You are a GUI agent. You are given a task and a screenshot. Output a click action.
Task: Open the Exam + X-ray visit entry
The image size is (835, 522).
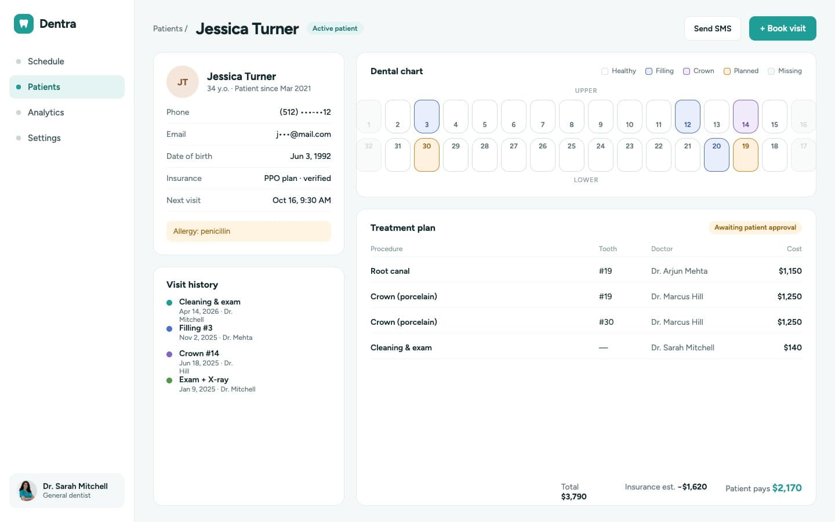[212, 384]
